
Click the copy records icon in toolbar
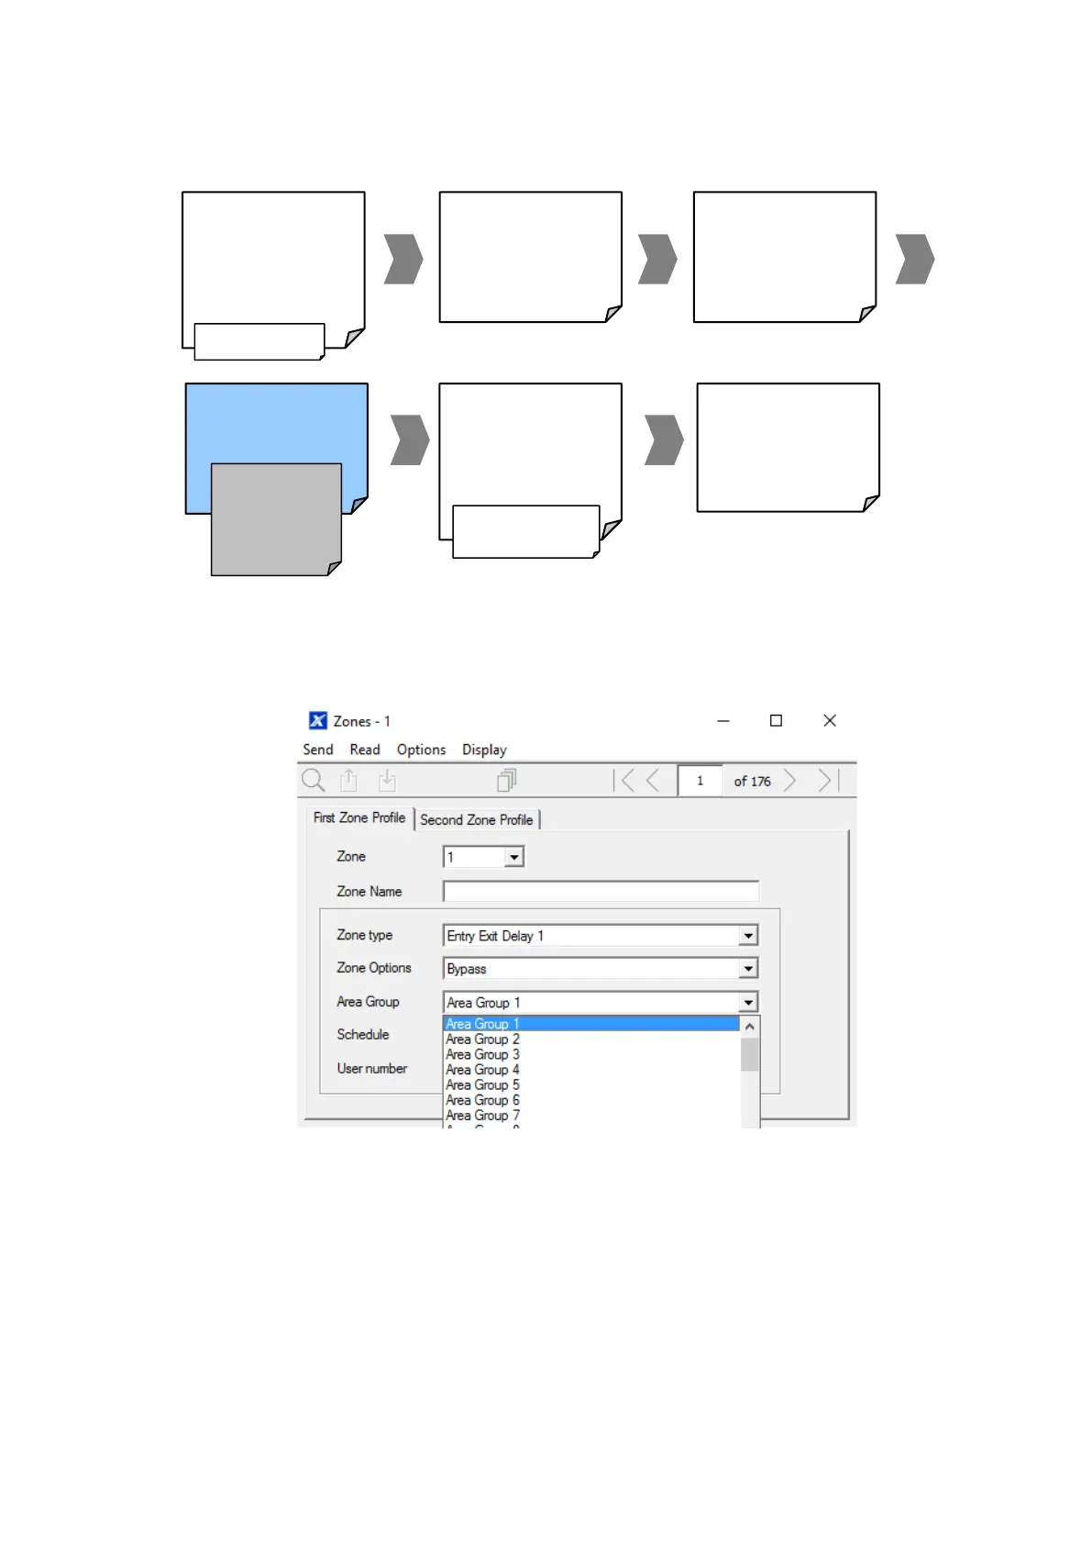(x=507, y=781)
